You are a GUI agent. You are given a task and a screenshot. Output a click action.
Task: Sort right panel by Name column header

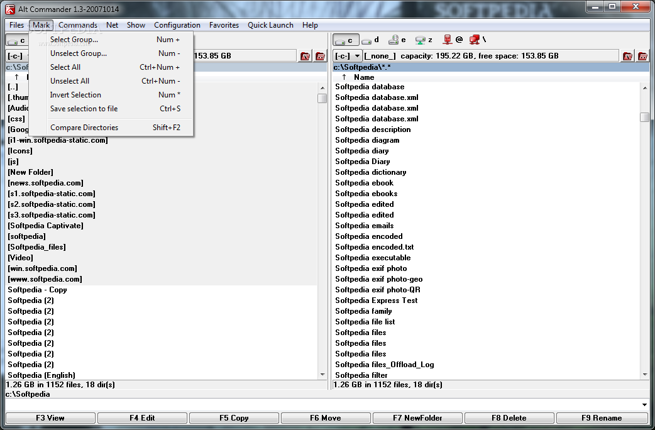364,77
